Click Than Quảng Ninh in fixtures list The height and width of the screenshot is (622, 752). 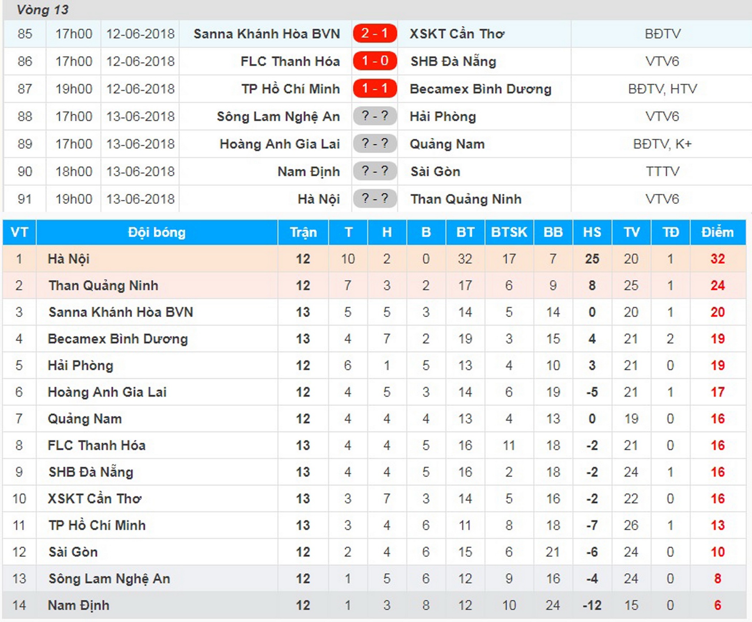(x=466, y=199)
